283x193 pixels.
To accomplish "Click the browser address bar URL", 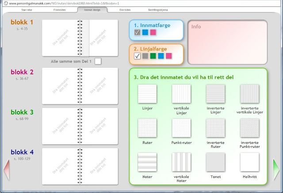I will (x=64, y=3).
